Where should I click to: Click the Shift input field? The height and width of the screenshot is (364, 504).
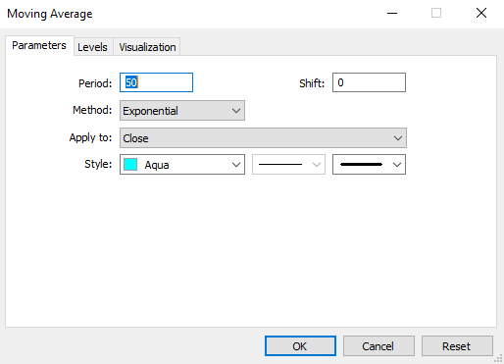[x=369, y=82]
